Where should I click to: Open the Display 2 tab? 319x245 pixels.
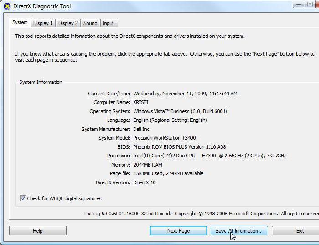tap(68, 23)
